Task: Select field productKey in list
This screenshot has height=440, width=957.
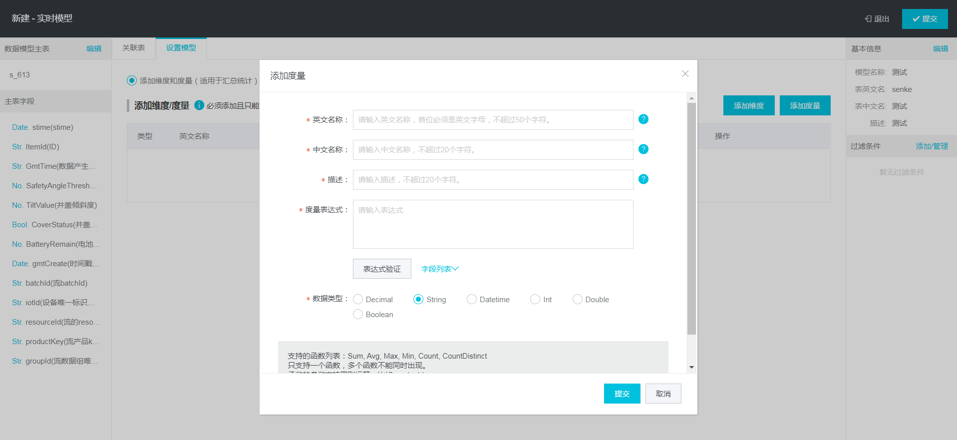Action: coord(55,342)
